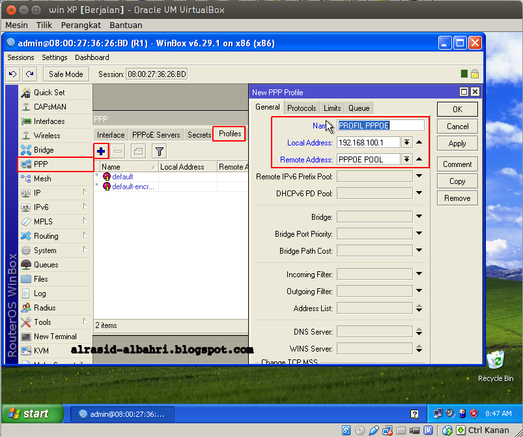Expand the Bridge field arrow
523x437 pixels.
(x=419, y=217)
